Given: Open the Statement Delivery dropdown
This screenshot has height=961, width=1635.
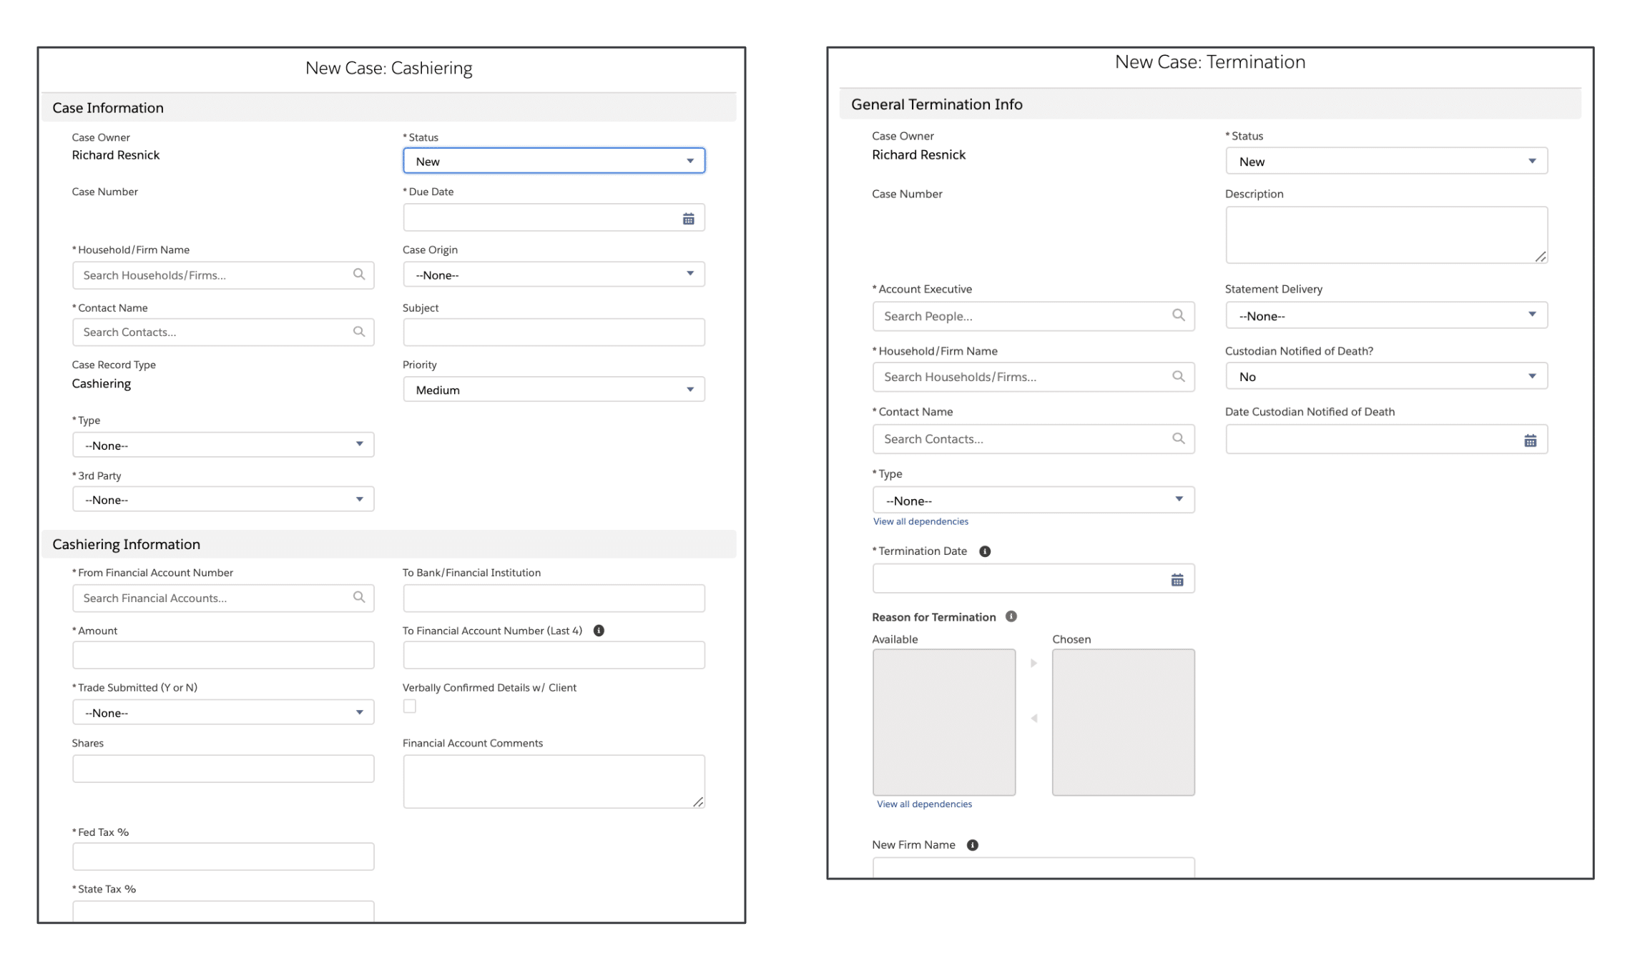Looking at the screenshot, I should pos(1385,316).
